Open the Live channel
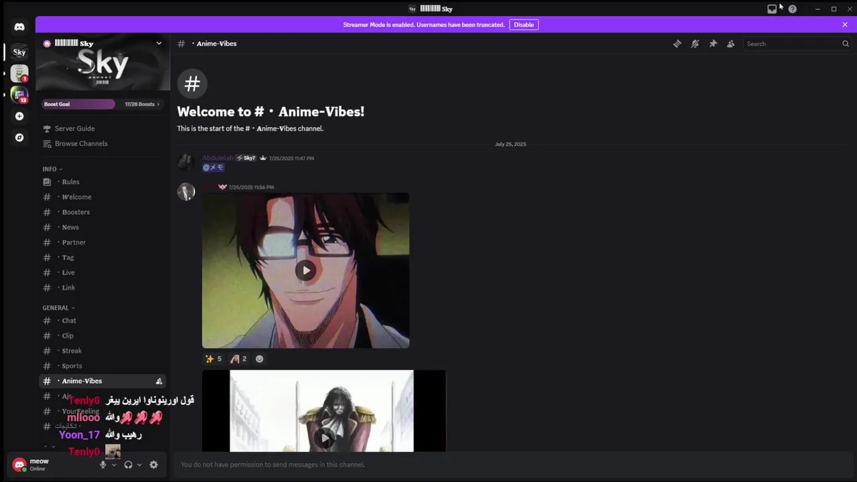 tap(102, 272)
